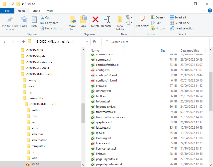The width and height of the screenshot is (213, 167).
Task: Open the Properties dropdown arrow
Action: pos(143,29)
